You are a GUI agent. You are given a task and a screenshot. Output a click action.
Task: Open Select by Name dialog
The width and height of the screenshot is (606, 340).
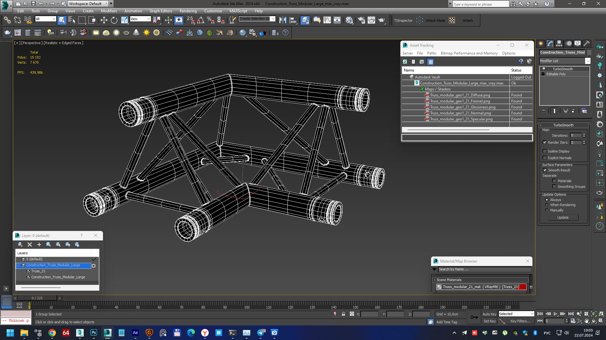click(x=72, y=20)
